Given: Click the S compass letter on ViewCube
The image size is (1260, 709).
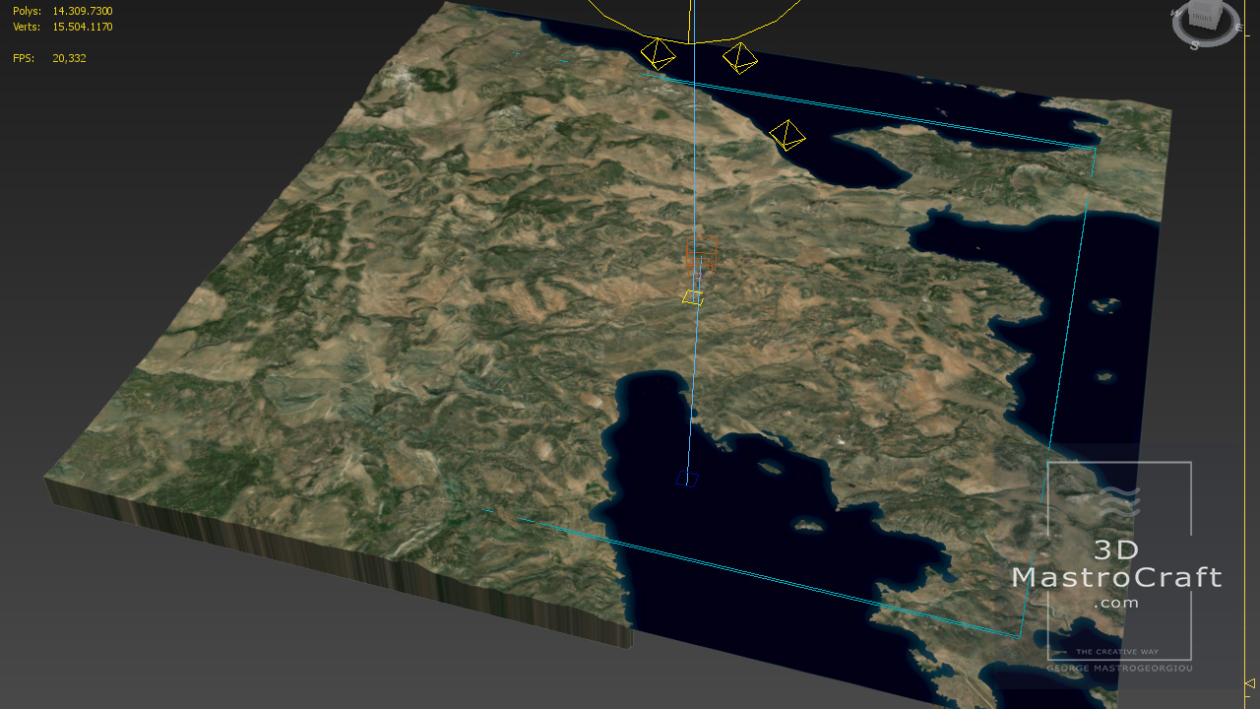Looking at the screenshot, I should (1194, 45).
